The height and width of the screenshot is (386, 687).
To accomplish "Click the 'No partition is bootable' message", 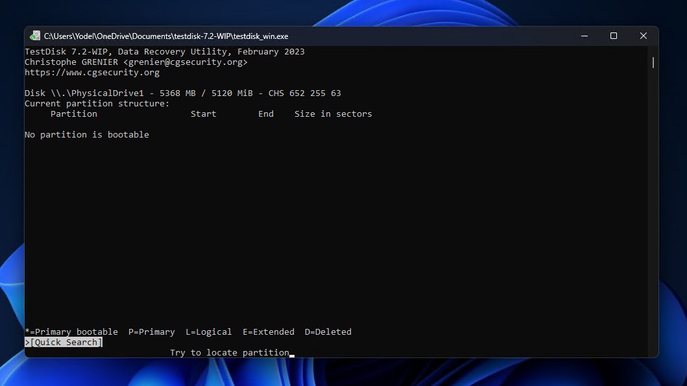I will coord(87,134).
